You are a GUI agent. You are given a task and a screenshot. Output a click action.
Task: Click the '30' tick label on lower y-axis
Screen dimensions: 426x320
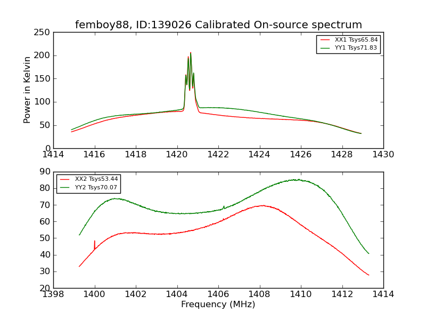(45, 271)
